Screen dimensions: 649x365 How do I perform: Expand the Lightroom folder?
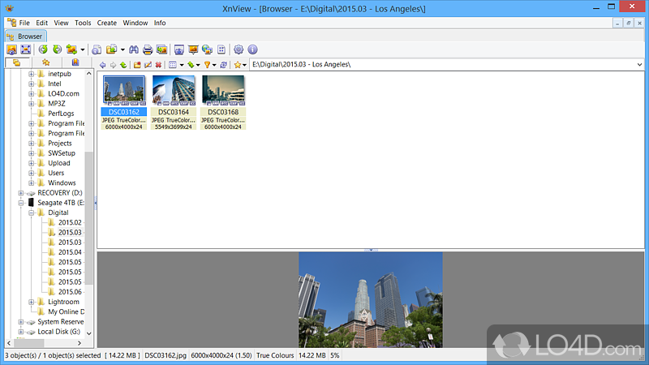pyautogui.click(x=31, y=302)
